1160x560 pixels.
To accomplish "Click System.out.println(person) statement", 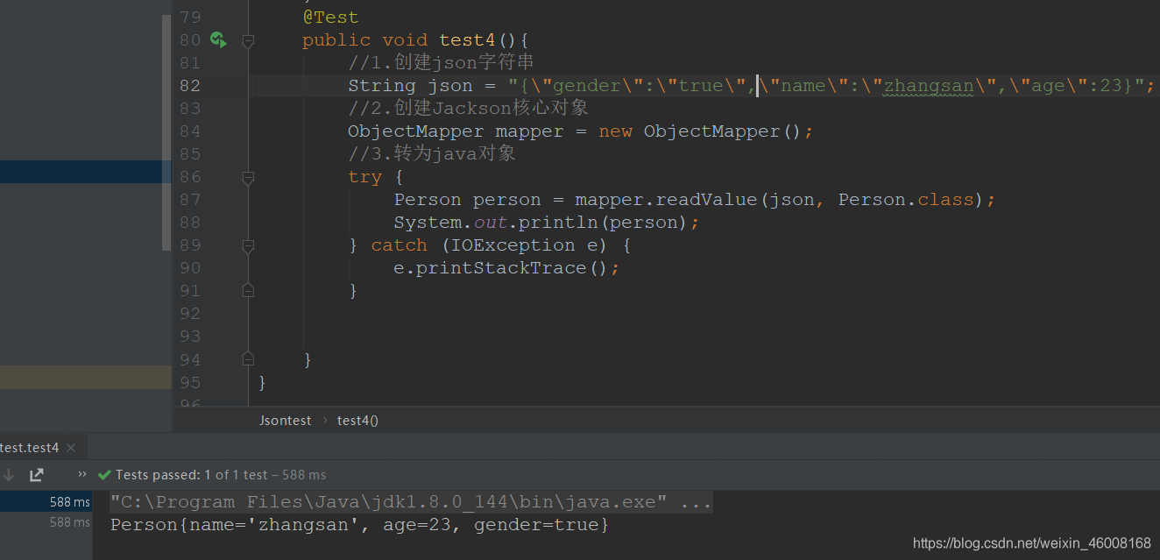I will pyautogui.click(x=547, y=222).
